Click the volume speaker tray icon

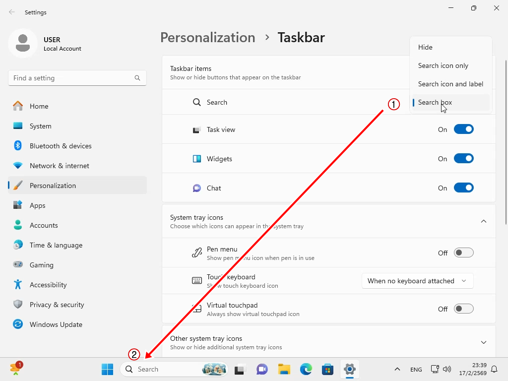(447, 369)
